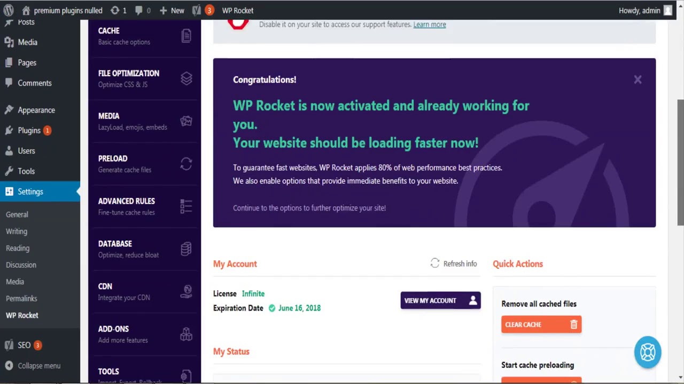Click the June 16, 2018 expiration date
The image size is (684, 384).
click(299, 308)
